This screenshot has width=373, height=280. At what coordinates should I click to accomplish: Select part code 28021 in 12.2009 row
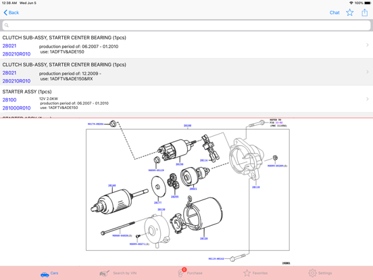(9, 73)
